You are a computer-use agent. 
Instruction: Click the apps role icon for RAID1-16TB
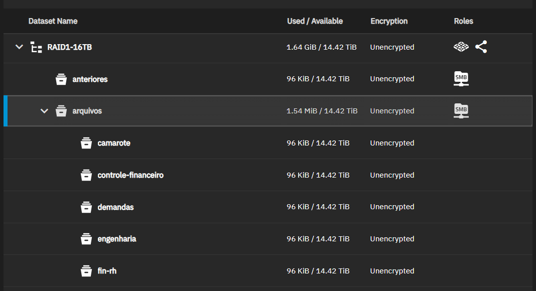coord(461,47)
